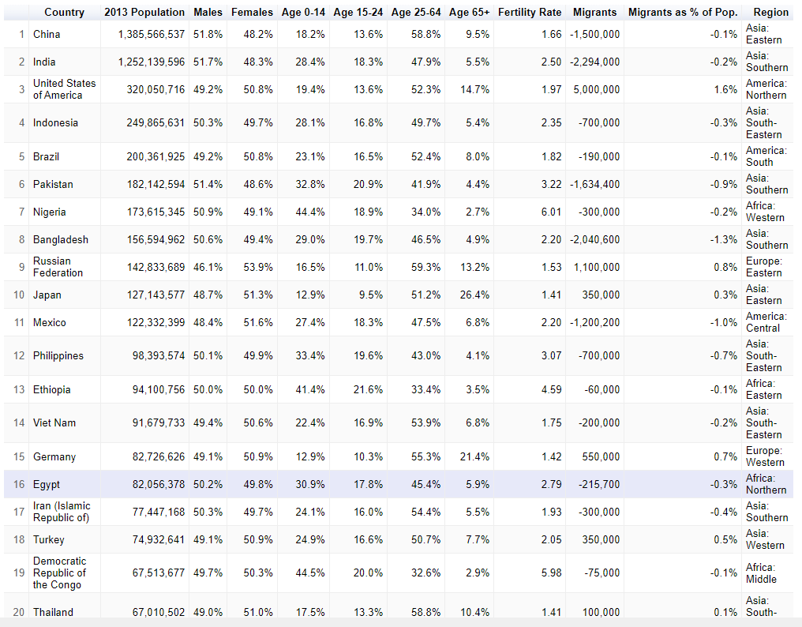This screenshot has width=802, height=627.
Task: Select the highlighted Egypt row name
Action: pyautogui.click(x=47, y=484)
